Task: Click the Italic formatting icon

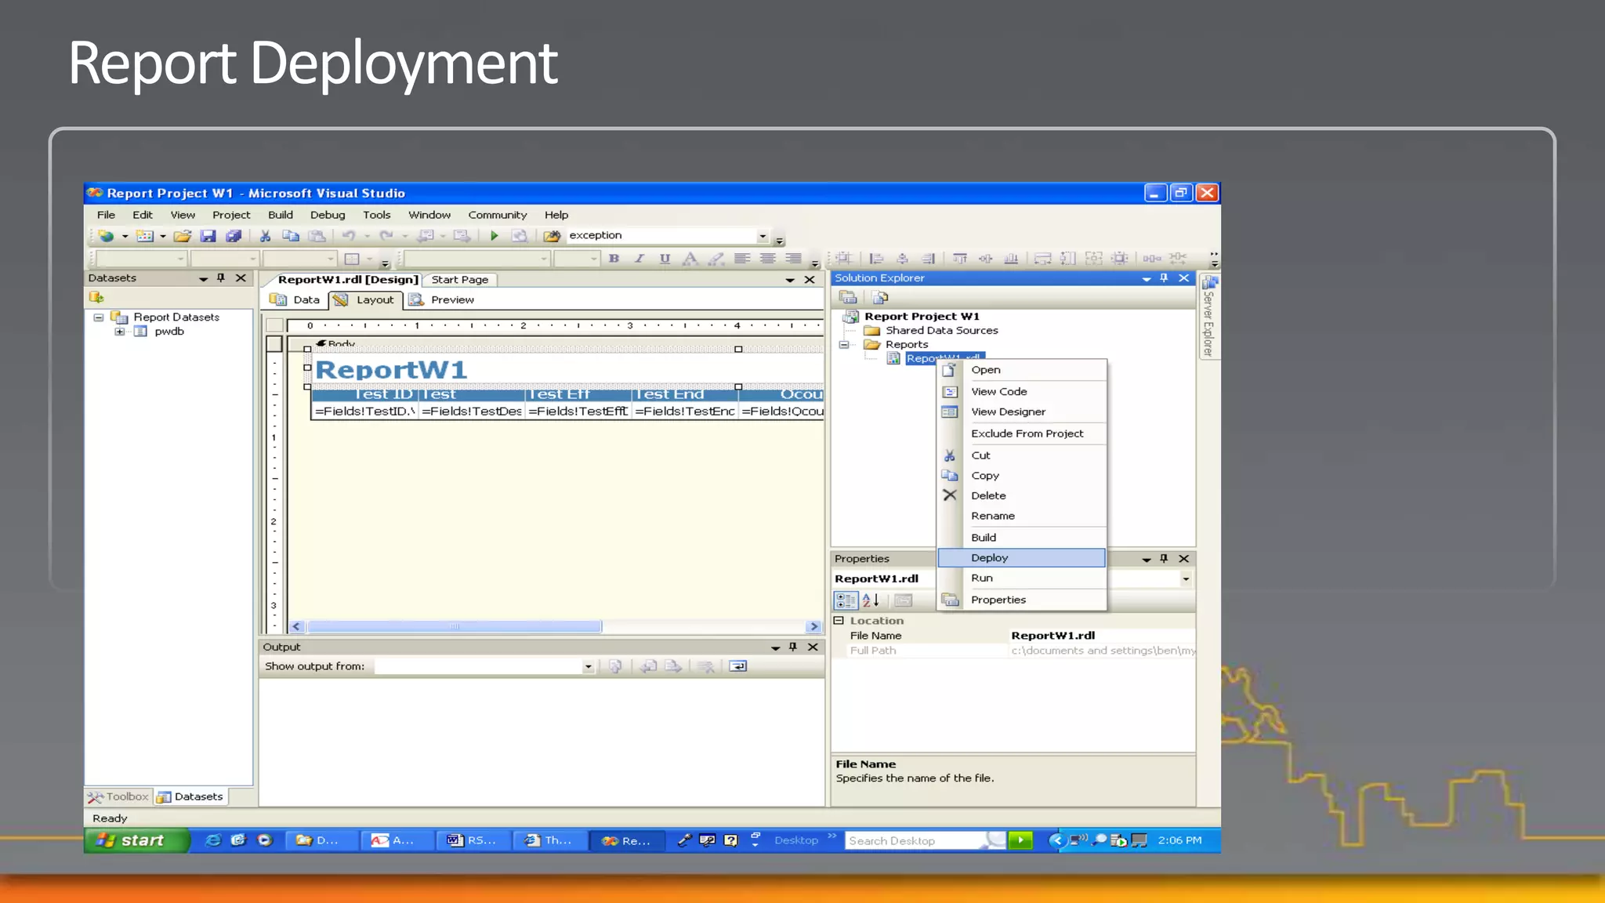Action: pyautogui.click(x=639, y=259)
